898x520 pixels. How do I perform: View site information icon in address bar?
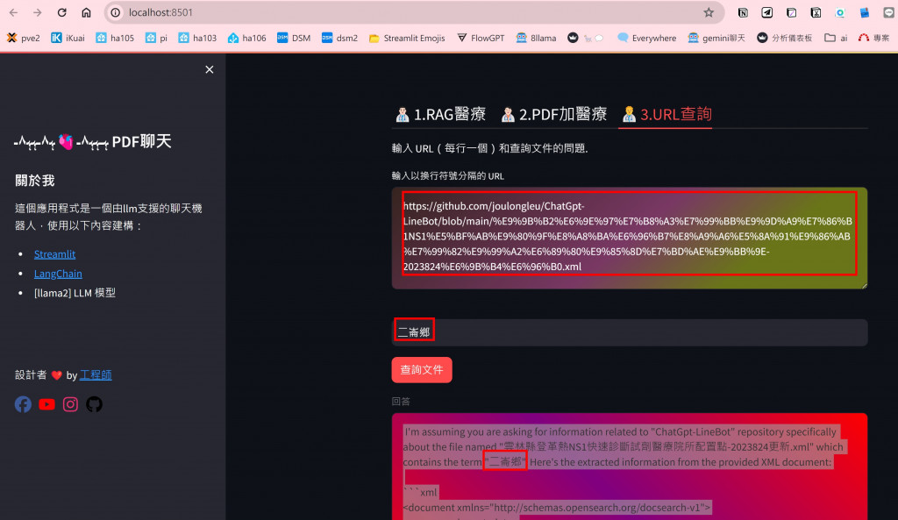click(x=116, y=12)
